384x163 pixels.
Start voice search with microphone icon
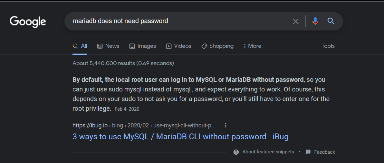pos(315,21)
